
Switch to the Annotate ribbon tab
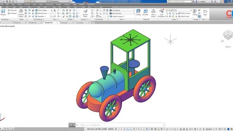tap(50, 7)
